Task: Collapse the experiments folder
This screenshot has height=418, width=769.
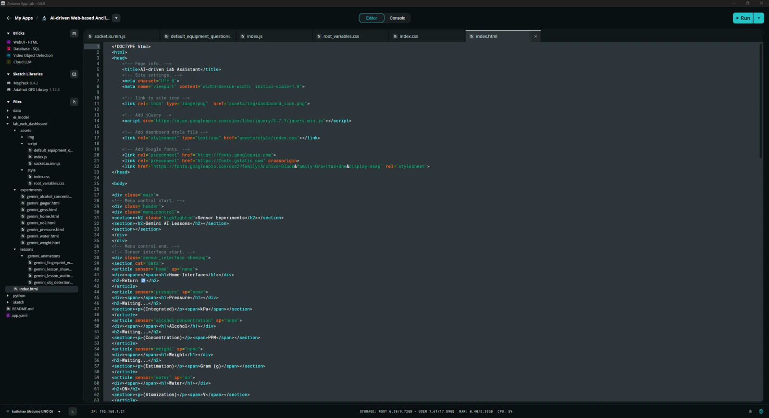Action: (15, 190)
